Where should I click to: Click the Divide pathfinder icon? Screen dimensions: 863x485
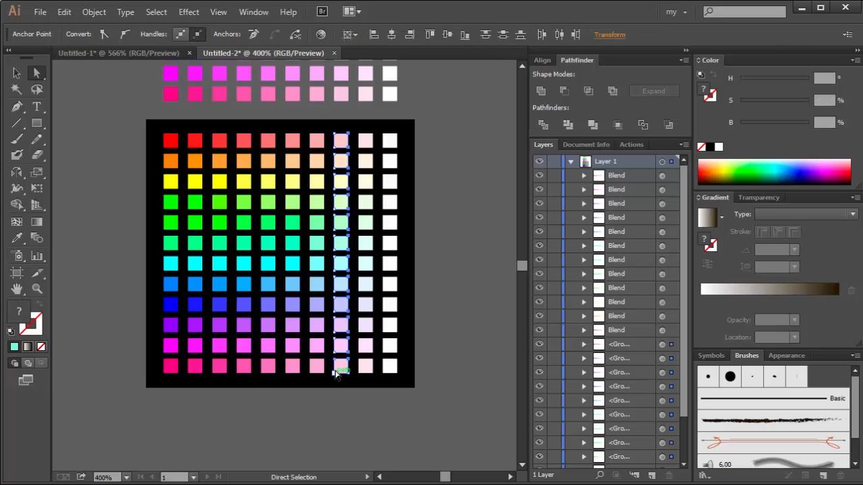coord(543,125)
